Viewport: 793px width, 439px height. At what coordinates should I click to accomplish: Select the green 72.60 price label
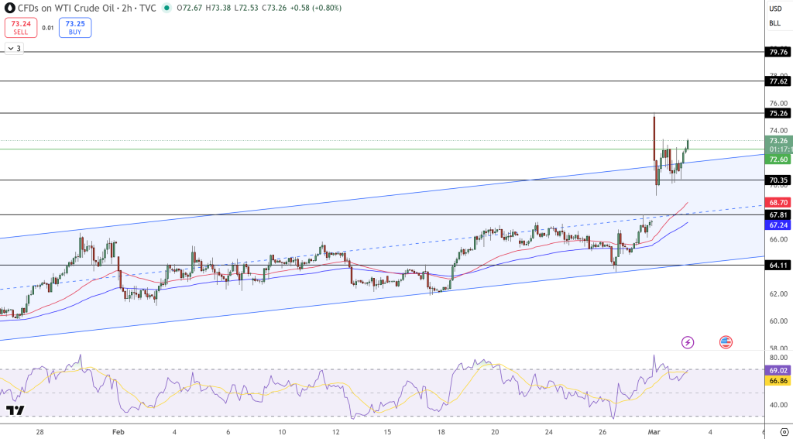(x=778, y=159)
